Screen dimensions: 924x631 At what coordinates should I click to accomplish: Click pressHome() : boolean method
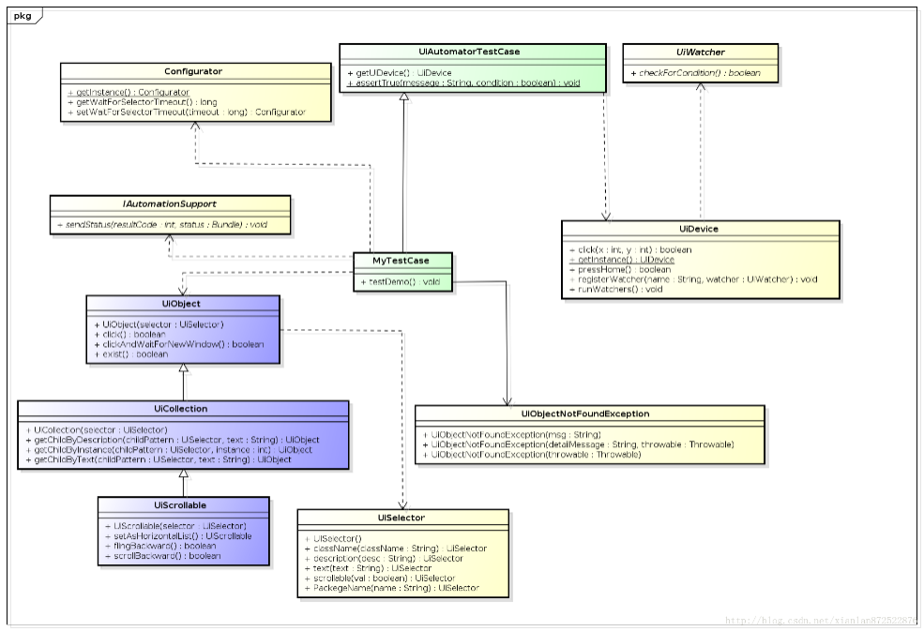620,270
